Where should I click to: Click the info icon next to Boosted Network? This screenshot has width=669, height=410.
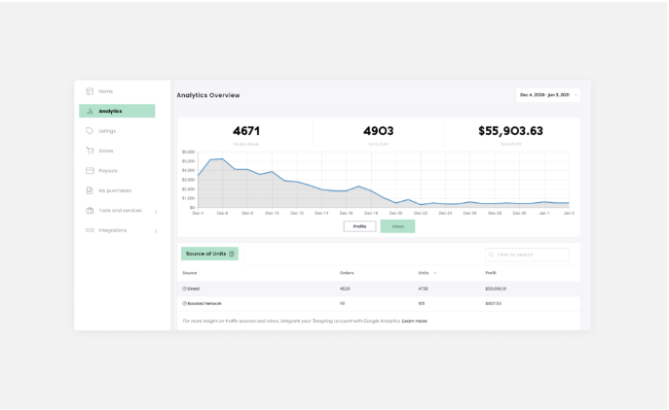(x=184, y=303)
